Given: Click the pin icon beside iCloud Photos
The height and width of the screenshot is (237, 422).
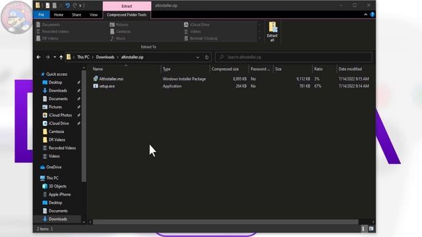Looking at the screenshot, I should (x=79, y=115).
